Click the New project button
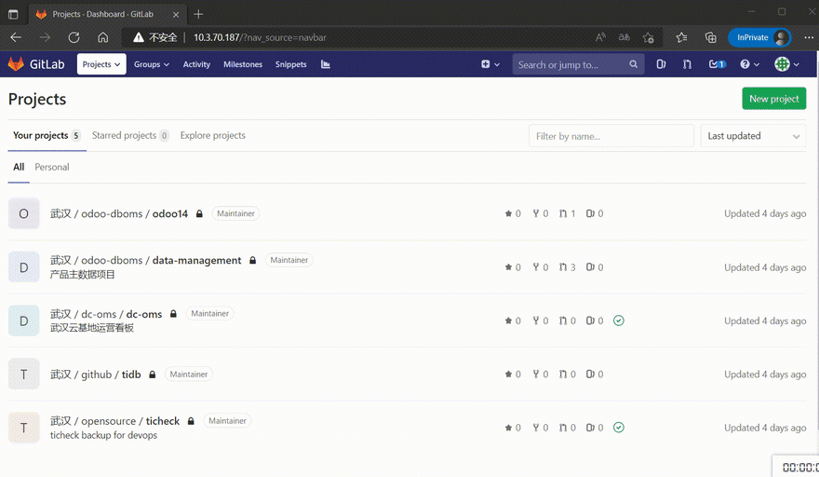 773,99
